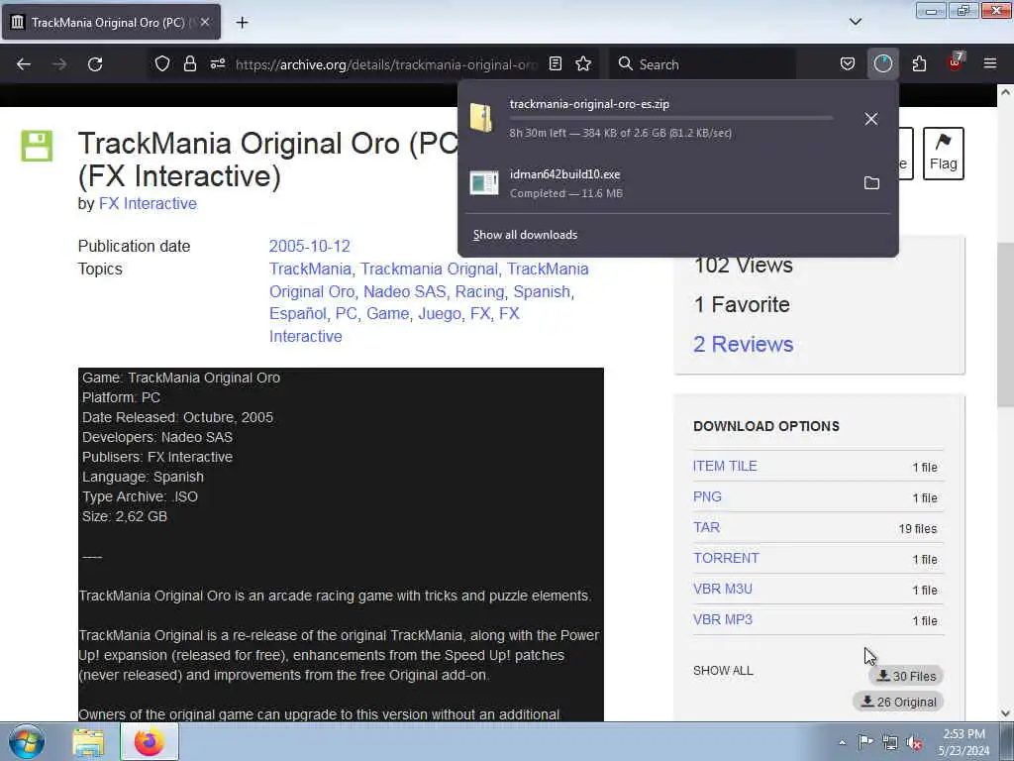Click the browser Search box
This screenshot has height=761, width=1014.
click(x=702, y=64)
